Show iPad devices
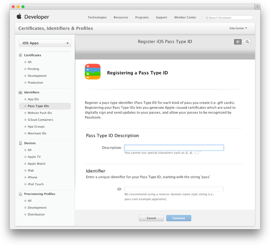 pyautogui.click(x=31, y=170)
